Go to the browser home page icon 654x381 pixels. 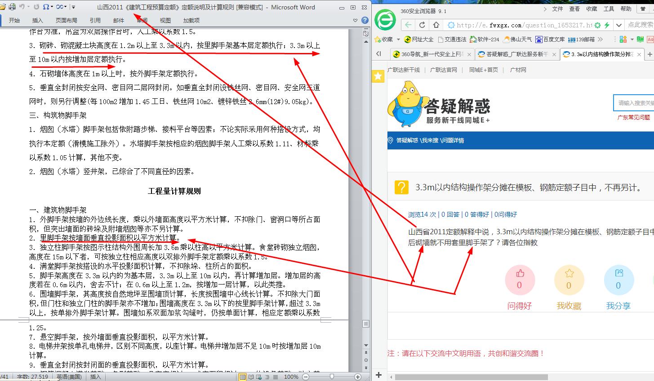(436, 25)
